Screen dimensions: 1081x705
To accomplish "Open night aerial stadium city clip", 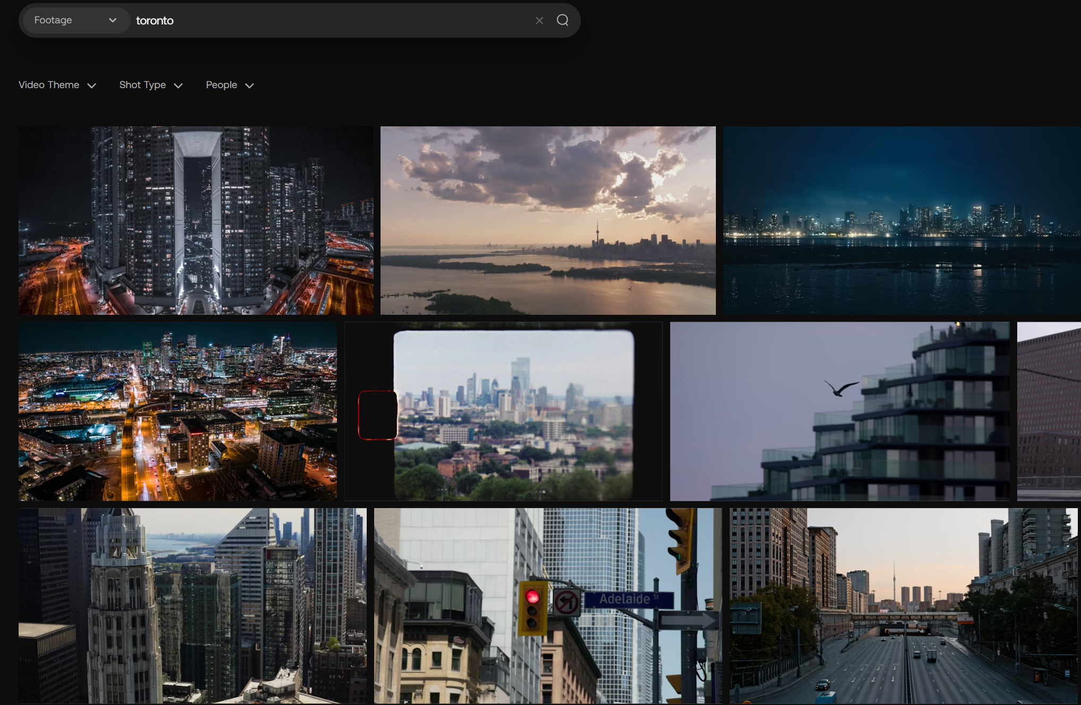I will (x=178, y=411).
